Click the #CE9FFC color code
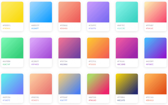This screenshot has height=105, width=168. [92, 25]
